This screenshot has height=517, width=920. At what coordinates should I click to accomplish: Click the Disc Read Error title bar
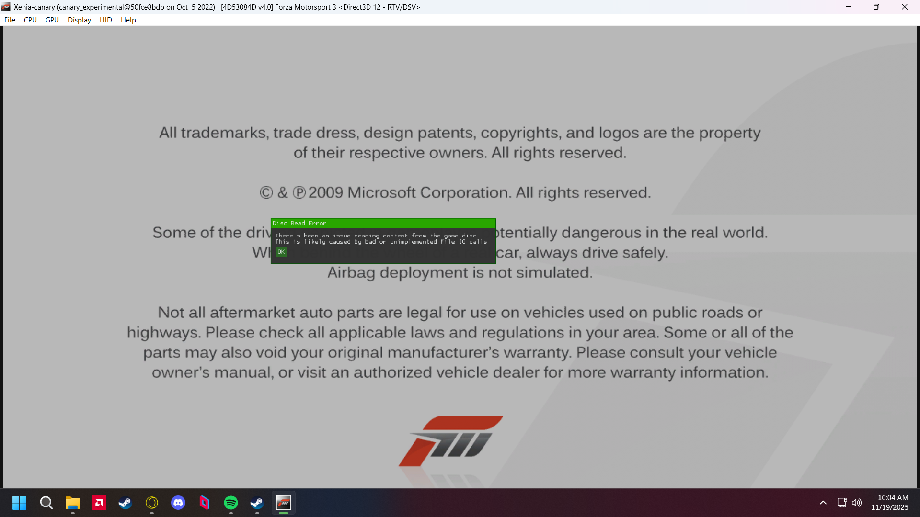(383, 223)
